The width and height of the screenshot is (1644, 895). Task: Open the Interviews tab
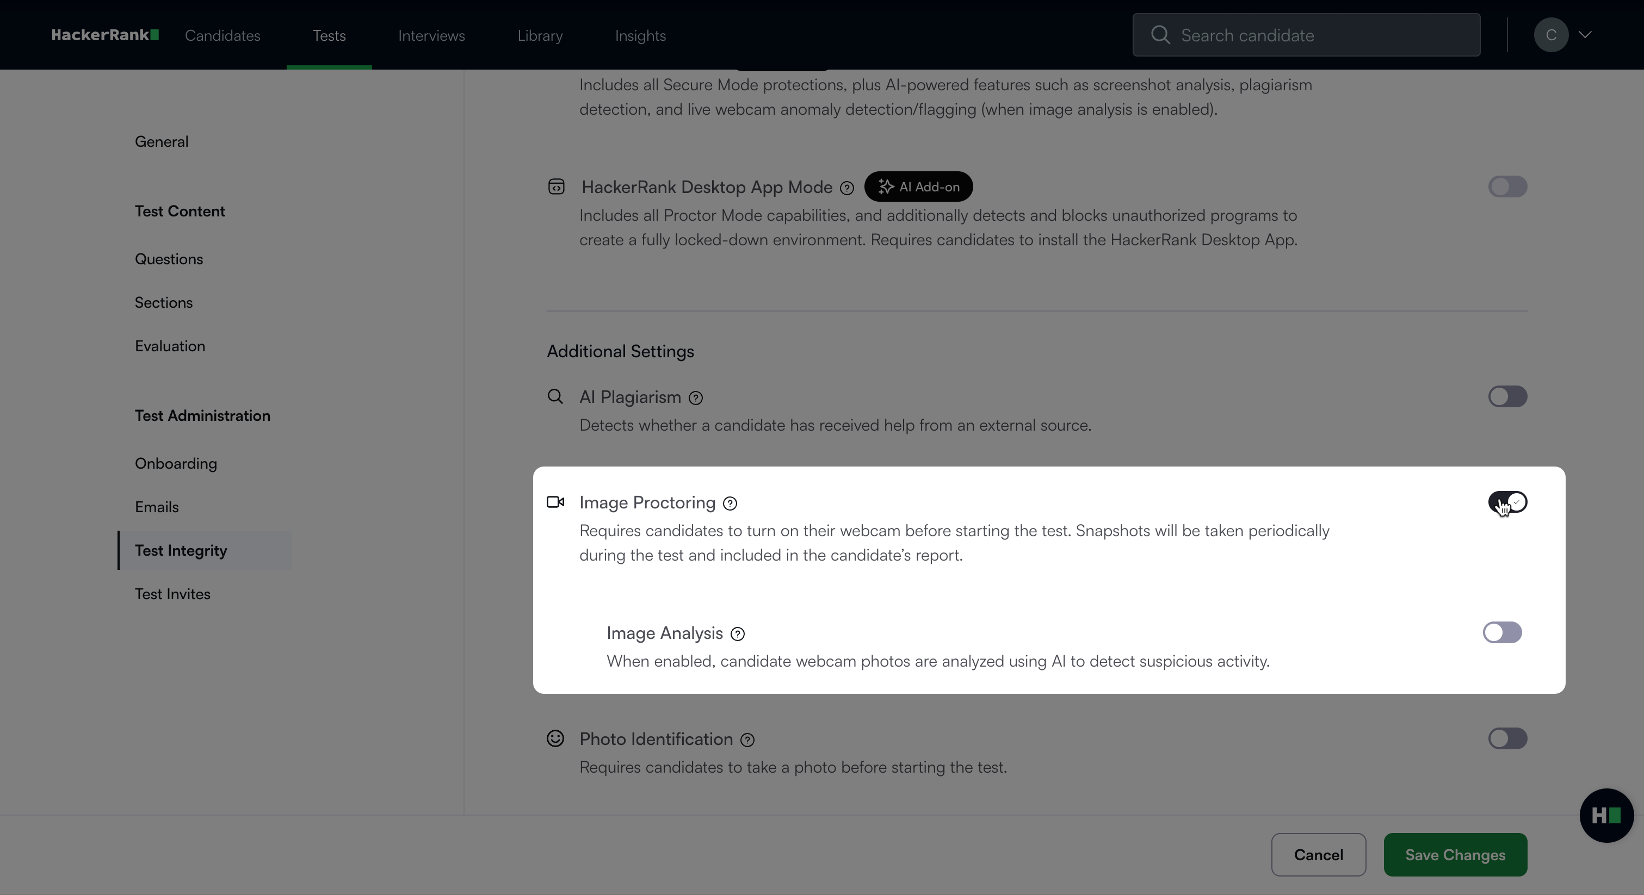click(x=431, y=36)
